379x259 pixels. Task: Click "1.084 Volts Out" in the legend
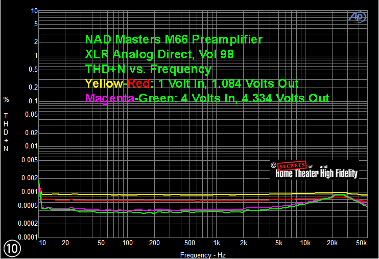[255, 83]
